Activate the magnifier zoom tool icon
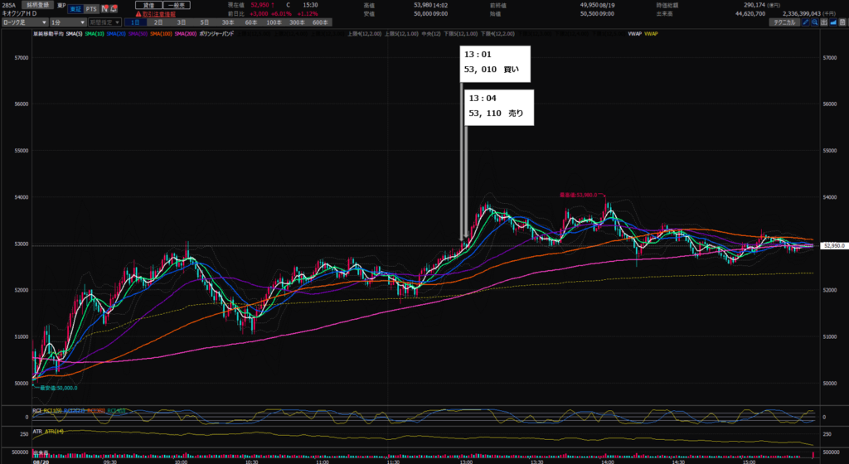Image resolution: width=849 pixels, height=464 pixels. coord(815,22)
